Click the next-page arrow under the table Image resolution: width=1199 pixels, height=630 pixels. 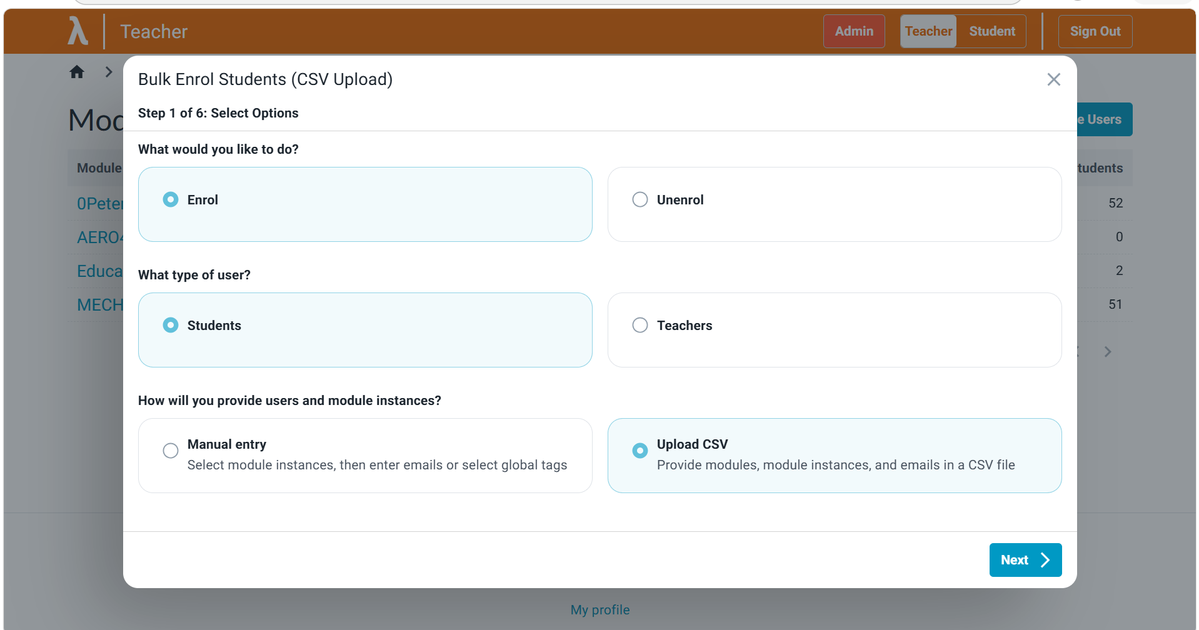click(x=1107, y=352)
